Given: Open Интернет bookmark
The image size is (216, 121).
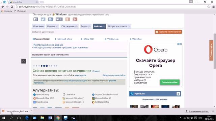Looking at the screenshot, I should (x=20, y=11).
